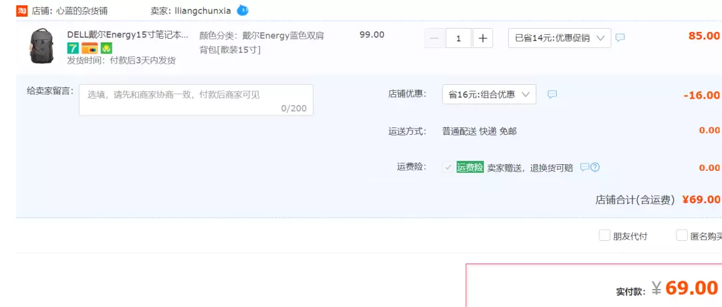Click the quantity input field showing 1
Image resolution: width=722 pixels, height=307 pixels.
[459, 38]
